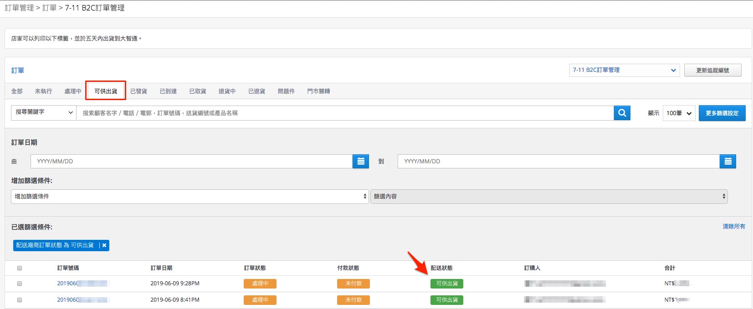Screen dimensions: 753x309
Task: Click the 更新追蹤編號 button
Action: click(x=713, y=70)
